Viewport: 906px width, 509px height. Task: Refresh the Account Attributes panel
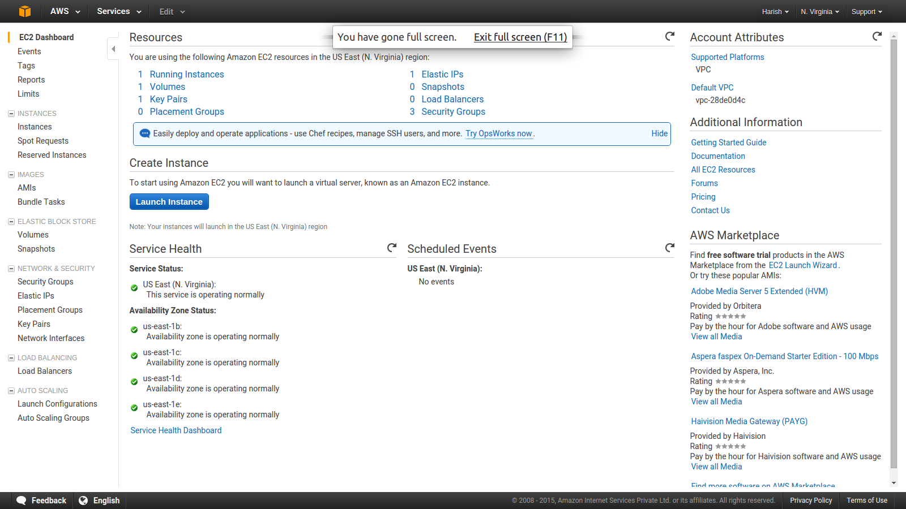click(877, 36)
